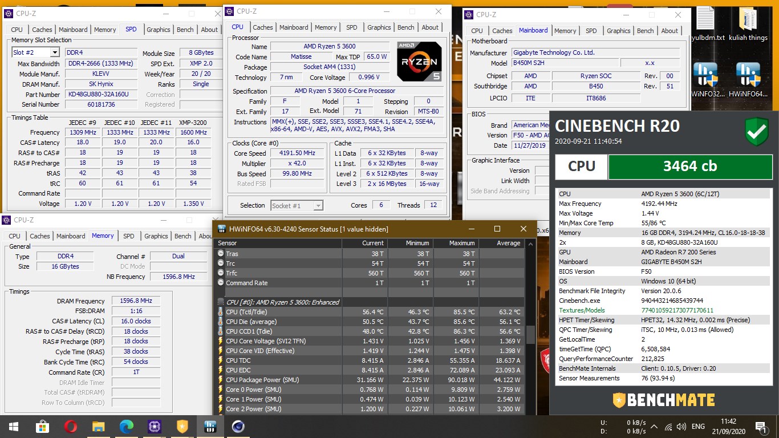Click the Minimum column header in HWiNFO
Image resolution: width=779 pixels, height=438 pixels.
[410, 243]
